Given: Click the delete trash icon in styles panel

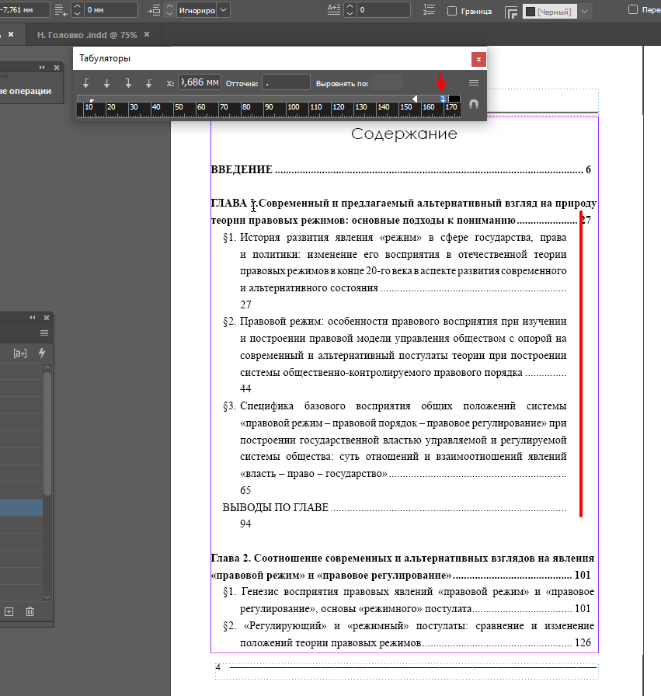Looking at the screenshot, I should 30,612.
